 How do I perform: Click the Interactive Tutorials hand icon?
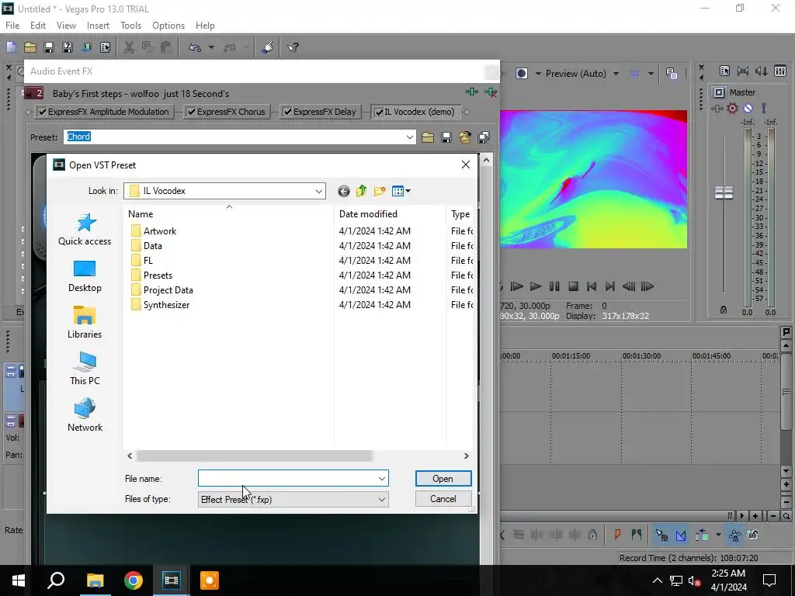pos(268,47)
